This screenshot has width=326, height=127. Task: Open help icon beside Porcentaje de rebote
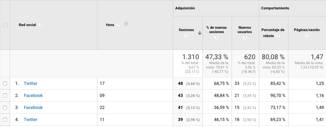pyautogui.click(x=278, y=35)
